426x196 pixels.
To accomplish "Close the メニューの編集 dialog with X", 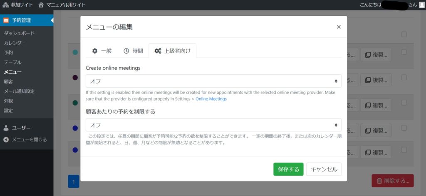I will [339, 27].
